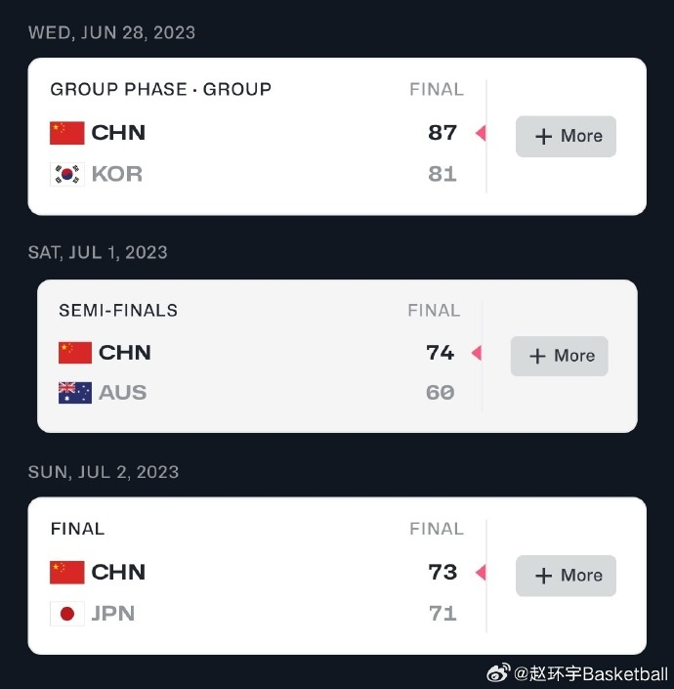Click the pink winner arrow beside 87
Viewport: 674px width, 689px height.
[480, 134]
